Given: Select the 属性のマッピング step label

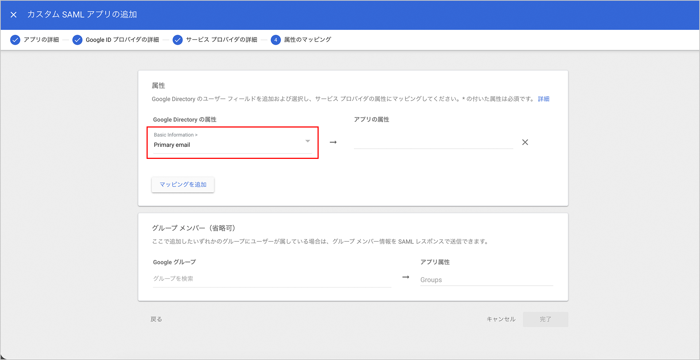Looking at the screenshot, I should pos(307,40).
